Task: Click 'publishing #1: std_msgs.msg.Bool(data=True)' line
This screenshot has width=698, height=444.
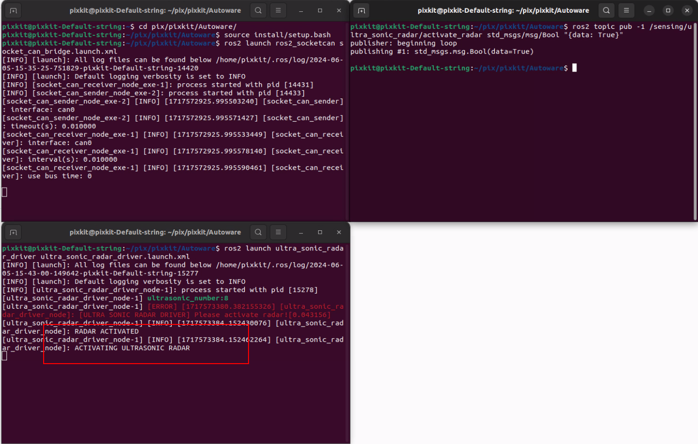Action: point(442,51)
